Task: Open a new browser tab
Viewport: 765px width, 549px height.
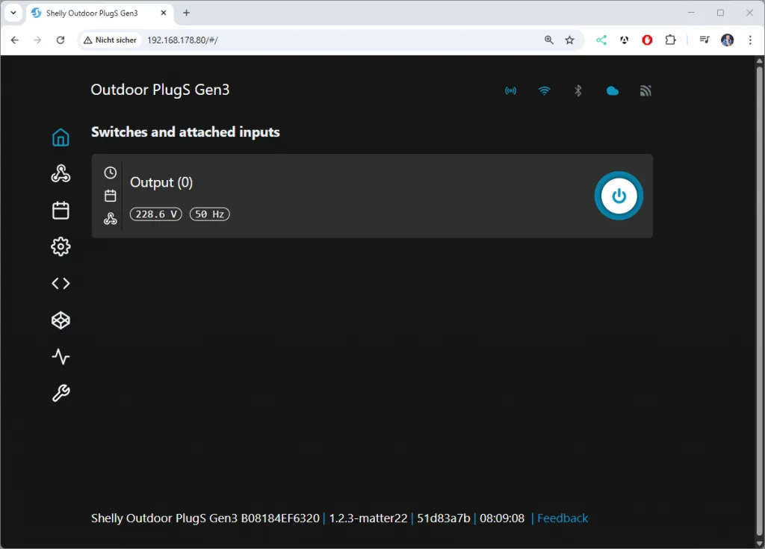Action: [x=187, y=13]
